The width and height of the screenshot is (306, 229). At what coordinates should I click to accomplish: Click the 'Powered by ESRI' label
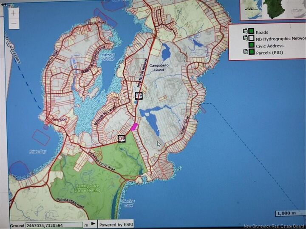116,225
